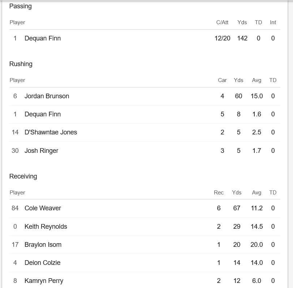Click the Receiving section heading
This screenshot has width=293, height=288.
(x=23, y=176)
